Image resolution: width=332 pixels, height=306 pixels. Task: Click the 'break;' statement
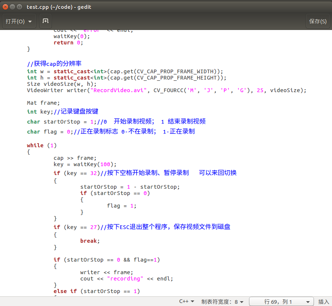tap(90, 241)
